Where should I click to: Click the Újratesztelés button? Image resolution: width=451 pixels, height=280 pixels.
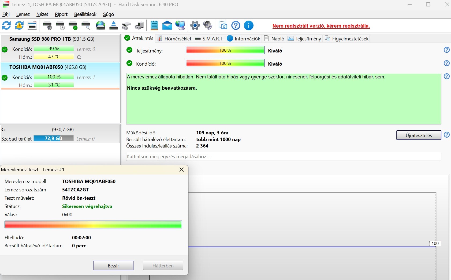[x=419, y=135]
